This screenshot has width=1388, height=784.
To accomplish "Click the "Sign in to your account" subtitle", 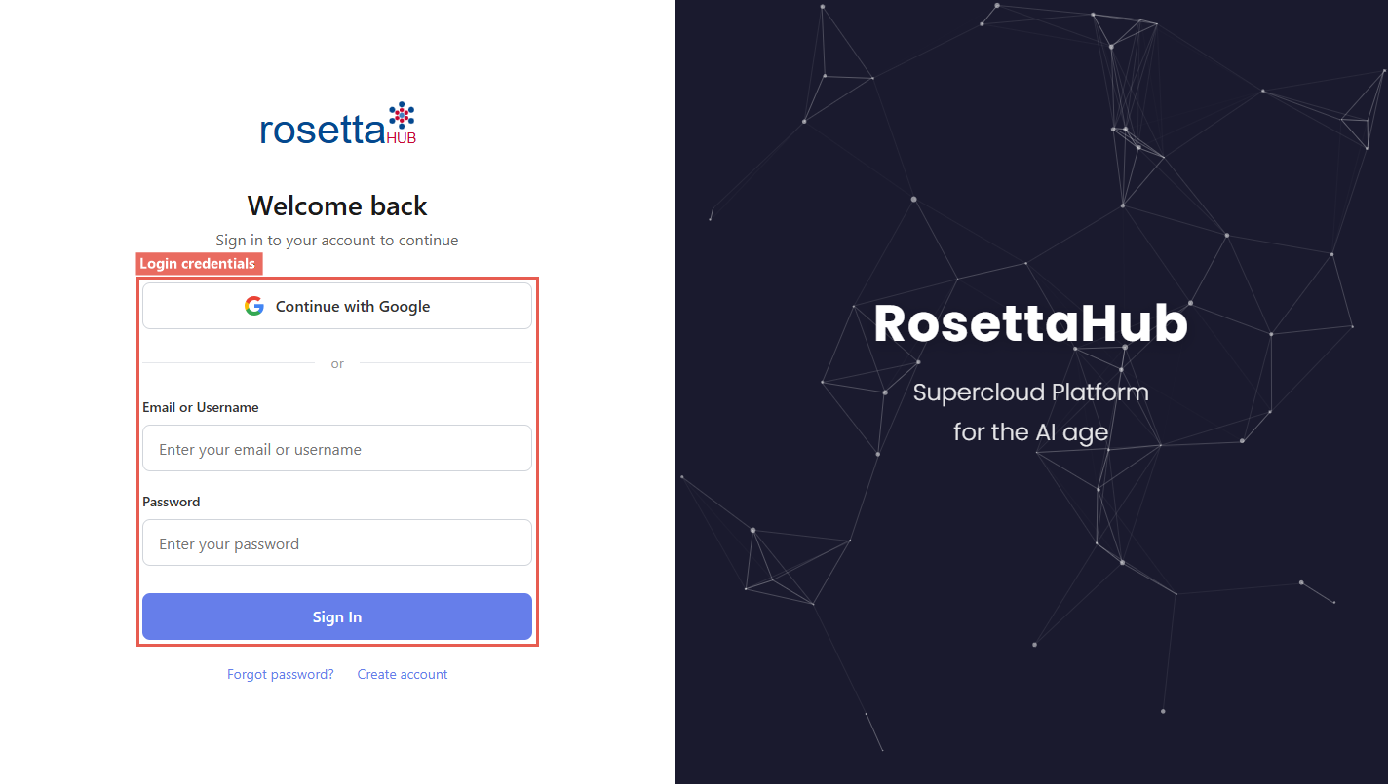I will click(x=337, y=240).
